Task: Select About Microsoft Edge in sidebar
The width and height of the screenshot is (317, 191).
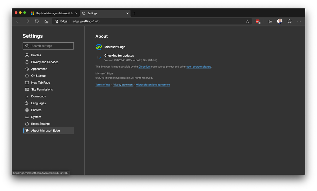Action: (x=48, y=131)
